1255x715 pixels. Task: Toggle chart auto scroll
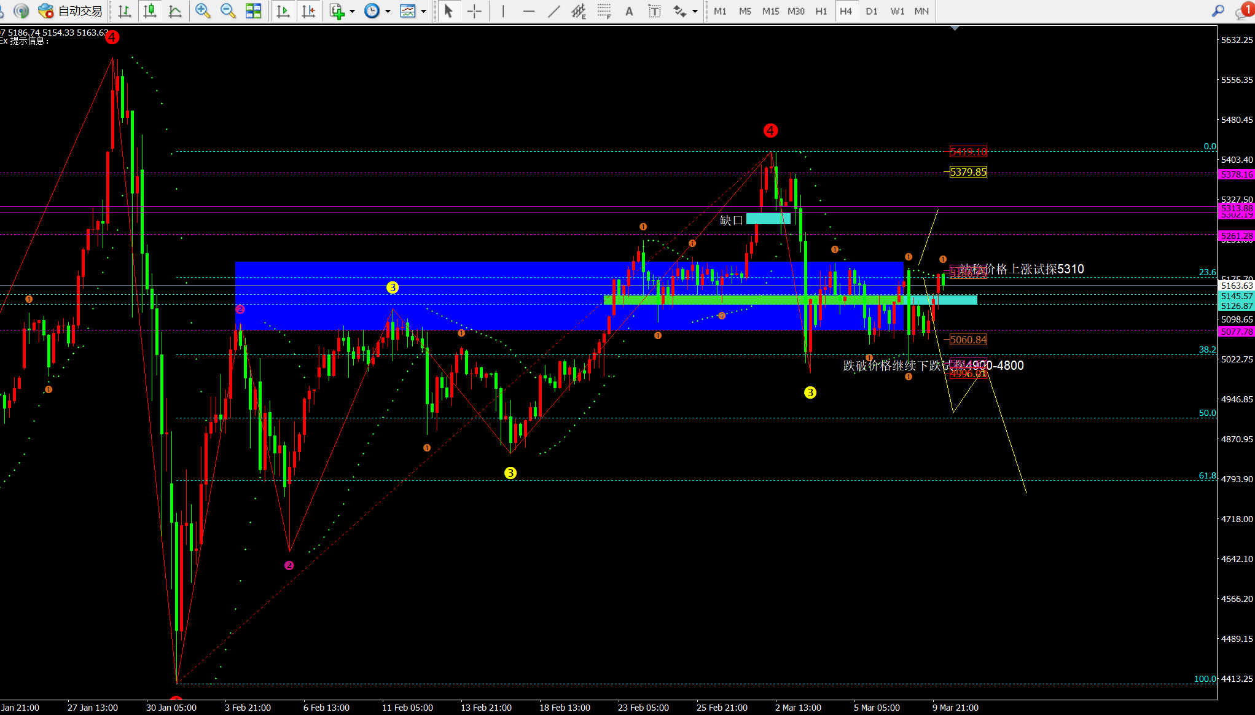tap(283, 11)
